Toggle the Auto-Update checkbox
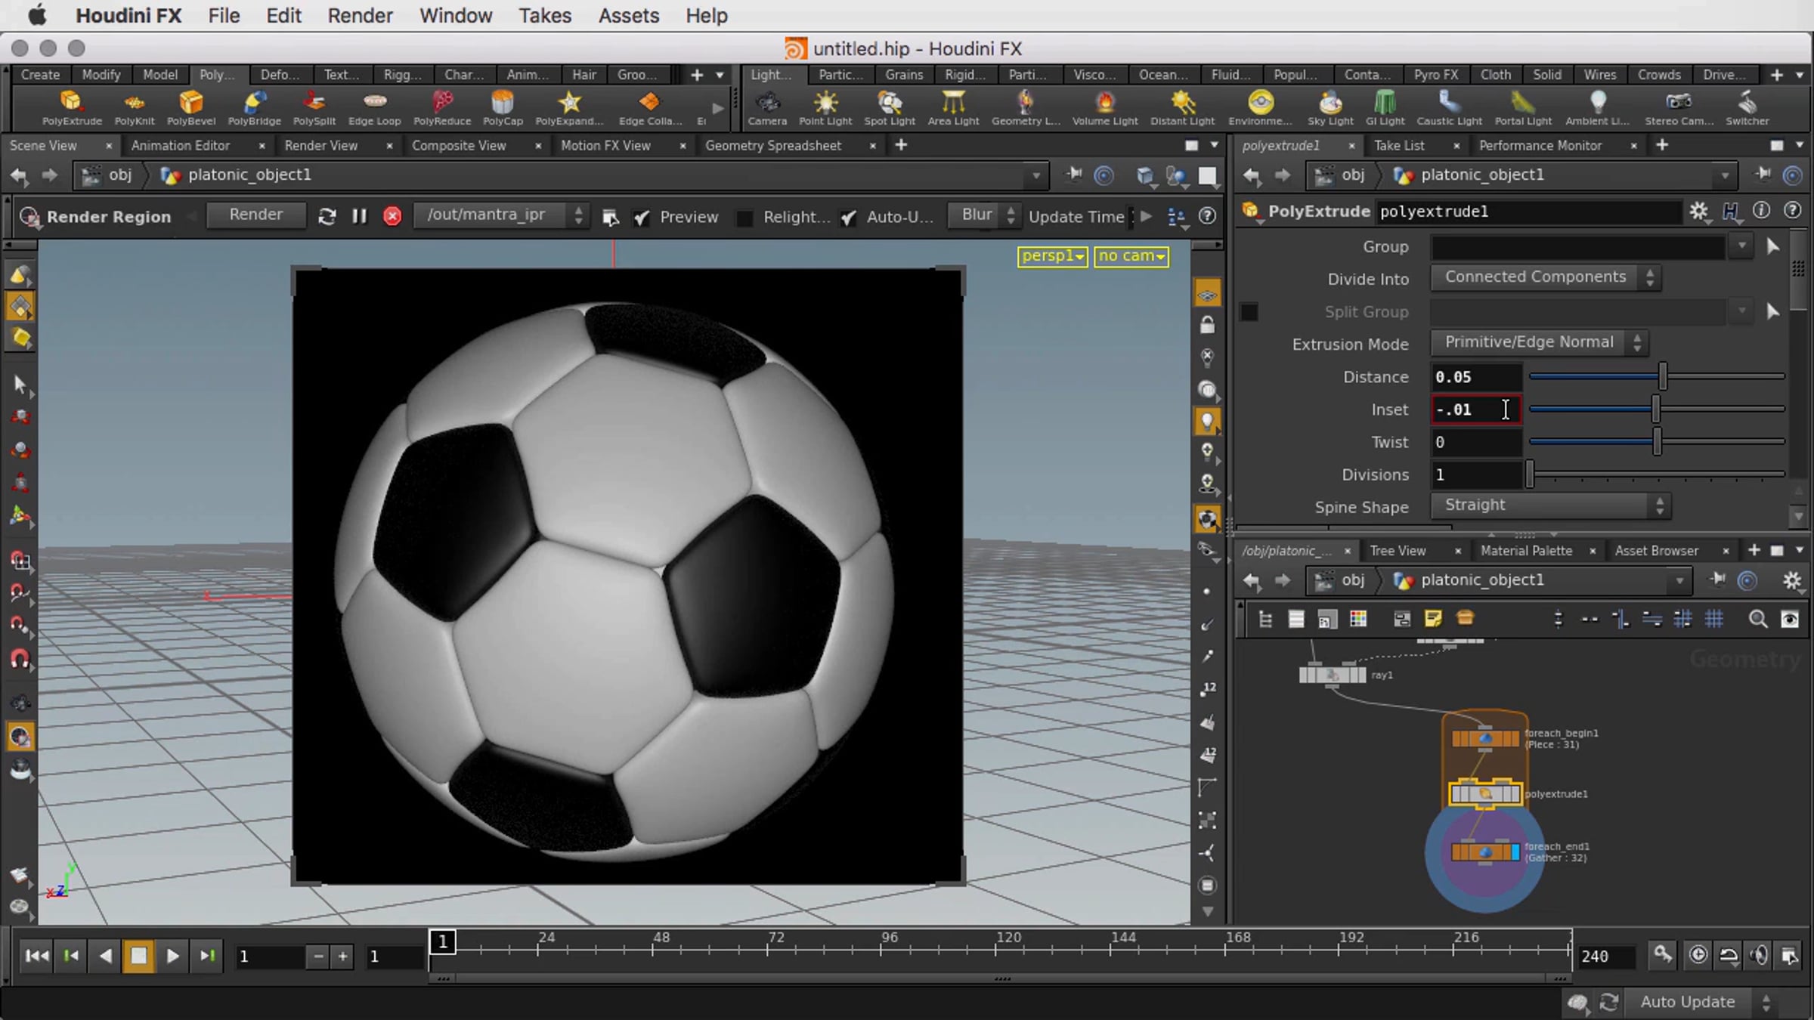 click(849, 218)
